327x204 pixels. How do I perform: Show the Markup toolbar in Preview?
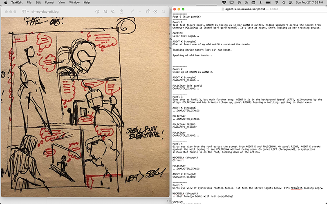pyautogui.click(x=155, y=12)
